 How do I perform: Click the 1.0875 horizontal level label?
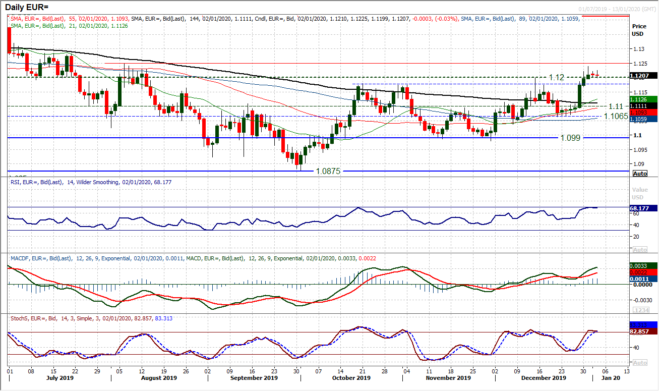(x=329, y=172)
